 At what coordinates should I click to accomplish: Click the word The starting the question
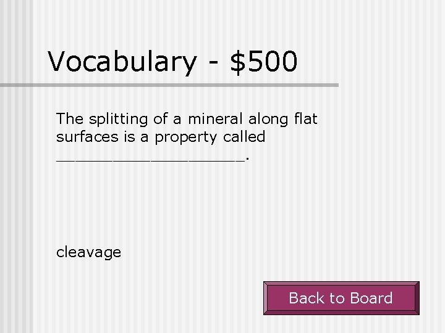coord(70,118)
